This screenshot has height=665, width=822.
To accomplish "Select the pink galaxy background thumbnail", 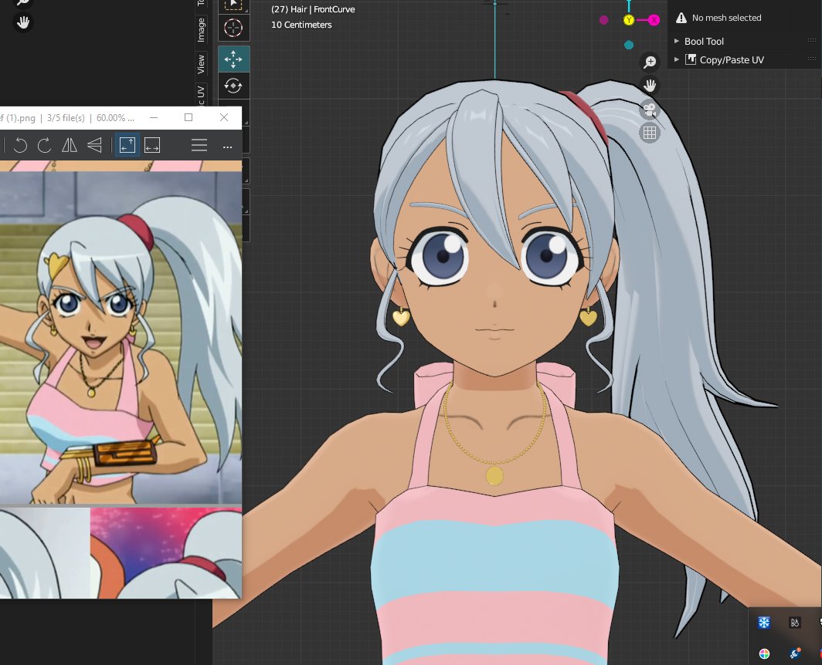I will click(x=166, y=553).
